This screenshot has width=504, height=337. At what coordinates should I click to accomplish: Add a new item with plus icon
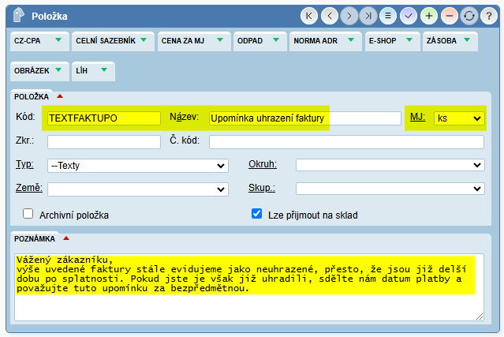[428, 15]
